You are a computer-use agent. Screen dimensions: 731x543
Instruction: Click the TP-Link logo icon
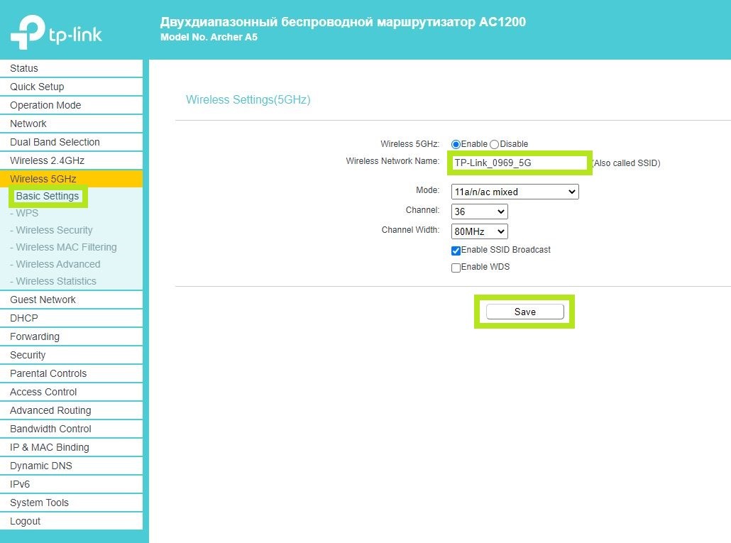pyautogui.click(x=27, y=33)
